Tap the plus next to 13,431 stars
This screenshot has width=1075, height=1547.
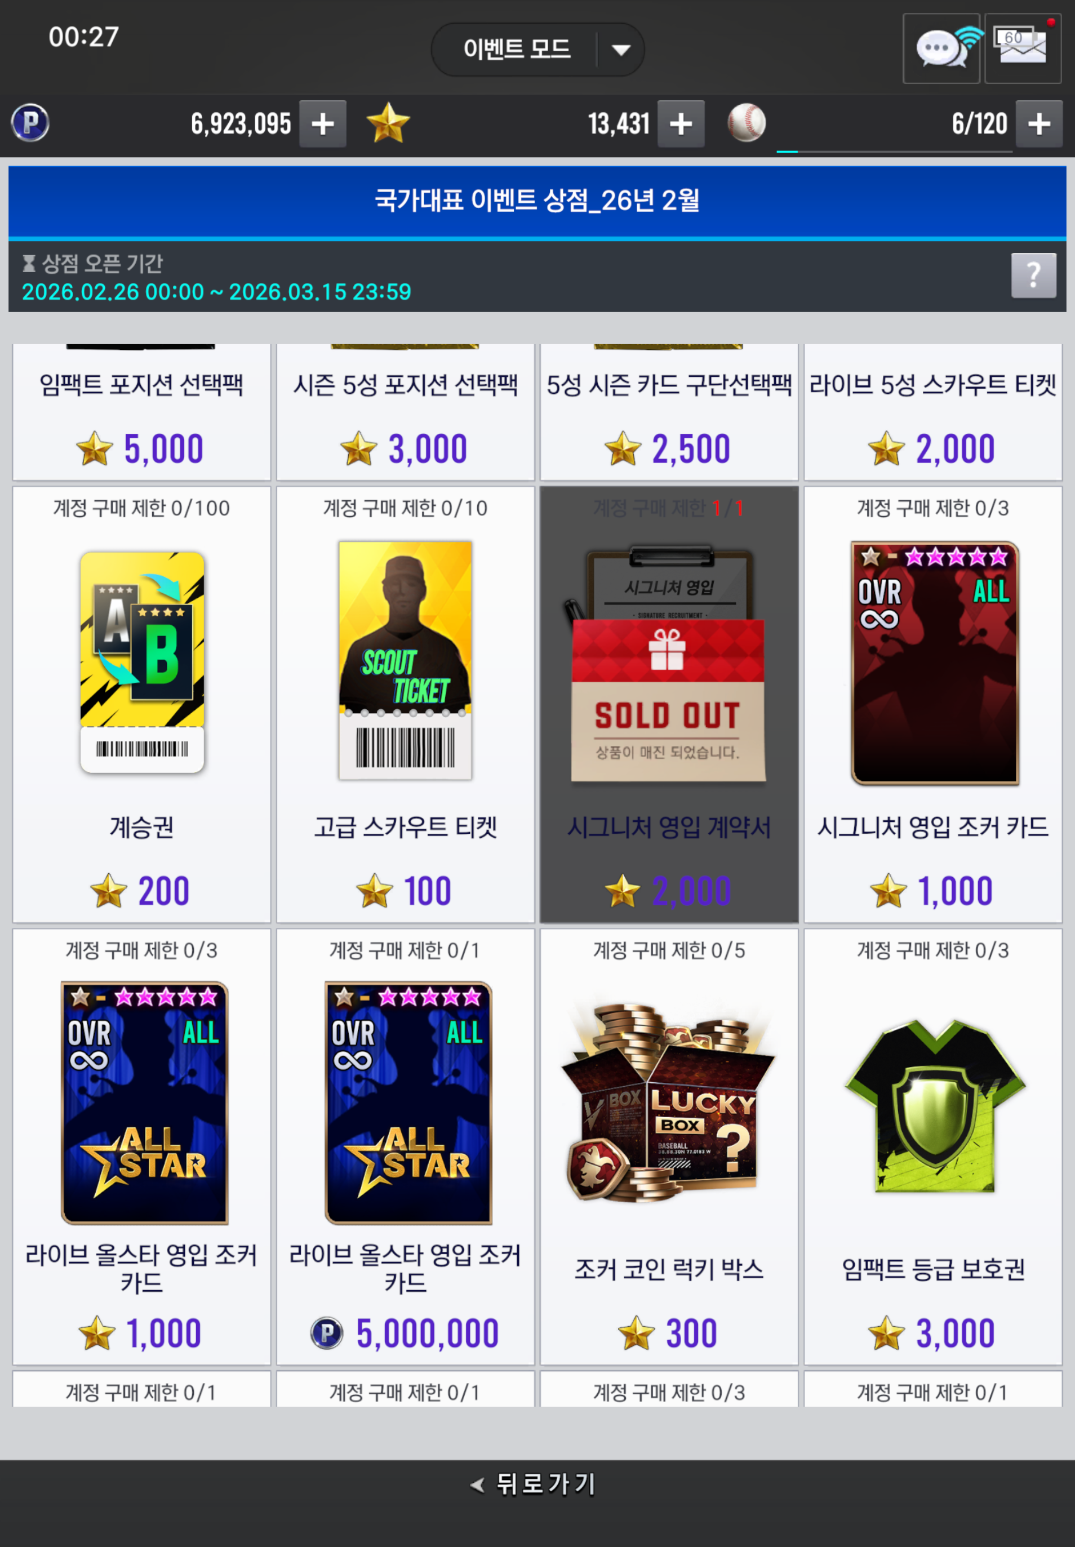[681, 124]
